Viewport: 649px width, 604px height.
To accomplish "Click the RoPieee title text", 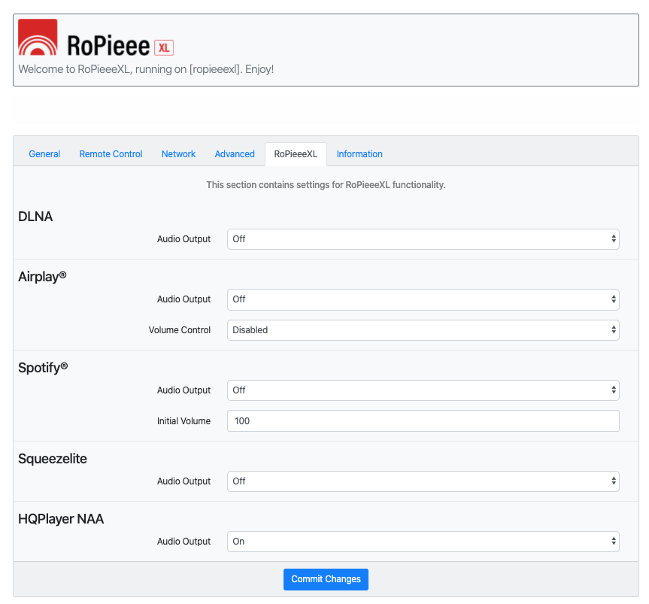I will click(108, 46).
